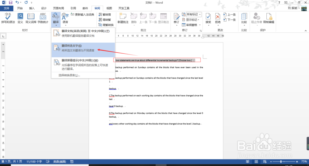Screen dimensions: 309x166
Task: Redo the last action
Action: (x=26, y=2)
